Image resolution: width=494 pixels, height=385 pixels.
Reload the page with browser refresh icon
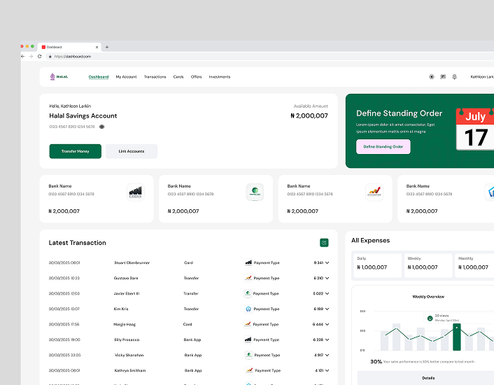39,57
